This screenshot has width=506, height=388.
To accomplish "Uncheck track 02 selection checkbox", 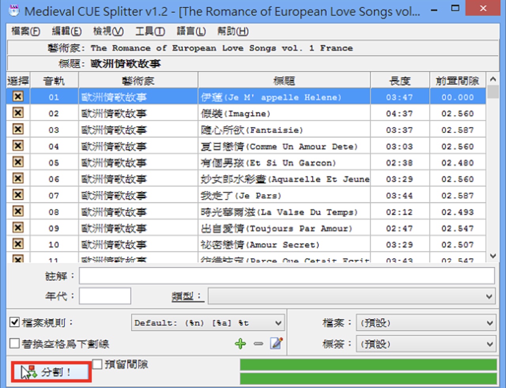I will tap(18, 113).
